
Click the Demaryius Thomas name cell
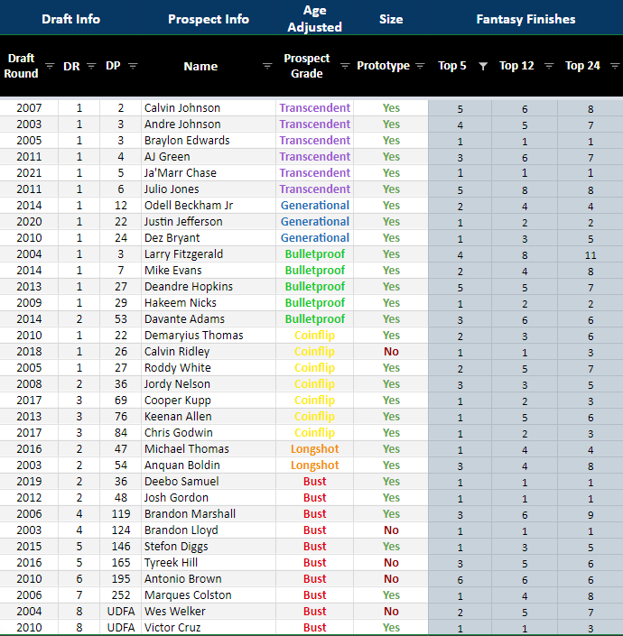(x=209, y=335)
